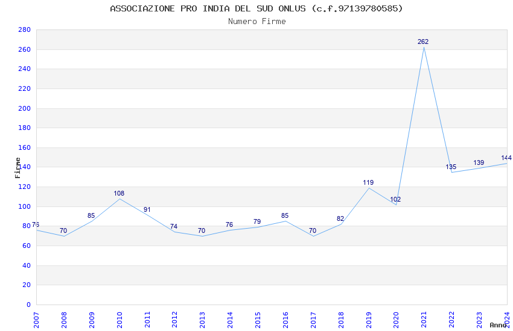Select the 79 data label
This screenshot has height=331, width=513.
(257, 221)
